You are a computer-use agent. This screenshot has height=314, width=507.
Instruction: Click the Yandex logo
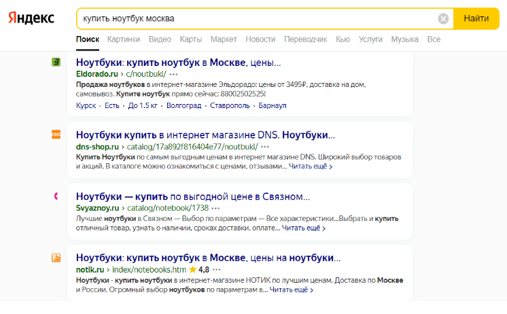[32, 19]
